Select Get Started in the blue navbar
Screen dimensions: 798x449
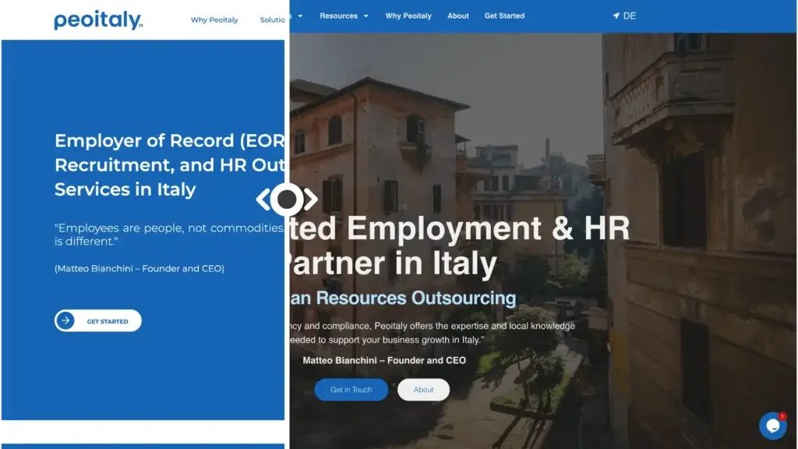click(504, 16)
